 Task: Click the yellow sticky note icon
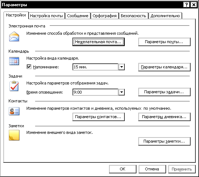(x=14, y=135)
